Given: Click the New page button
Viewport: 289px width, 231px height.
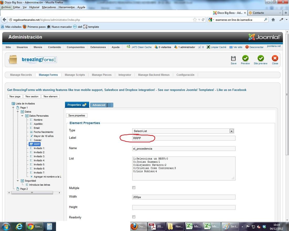Looking at the screenshot, I should (x=15, y=96).
